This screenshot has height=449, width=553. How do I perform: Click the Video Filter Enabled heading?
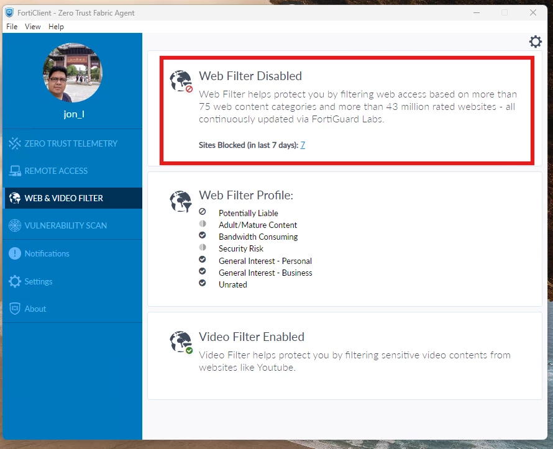[252, 337]
